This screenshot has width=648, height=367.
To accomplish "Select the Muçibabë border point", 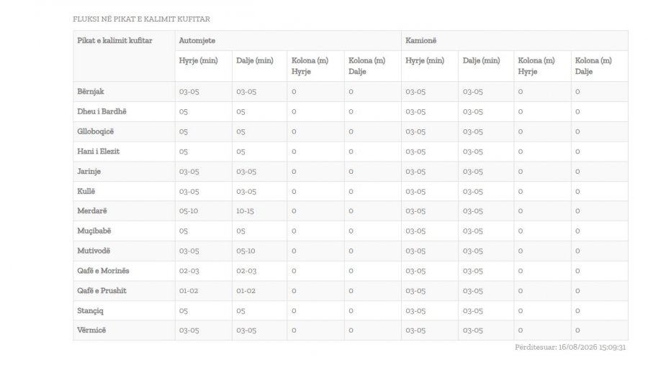I will tap(94, 231).
